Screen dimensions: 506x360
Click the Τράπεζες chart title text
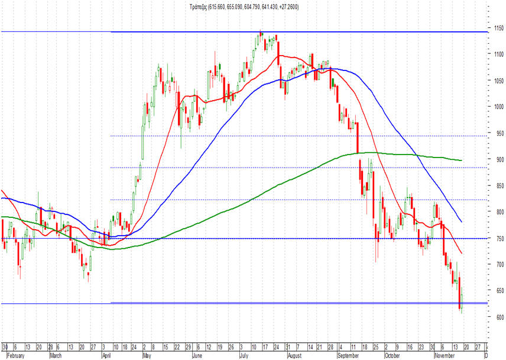[x=244, y=7]
